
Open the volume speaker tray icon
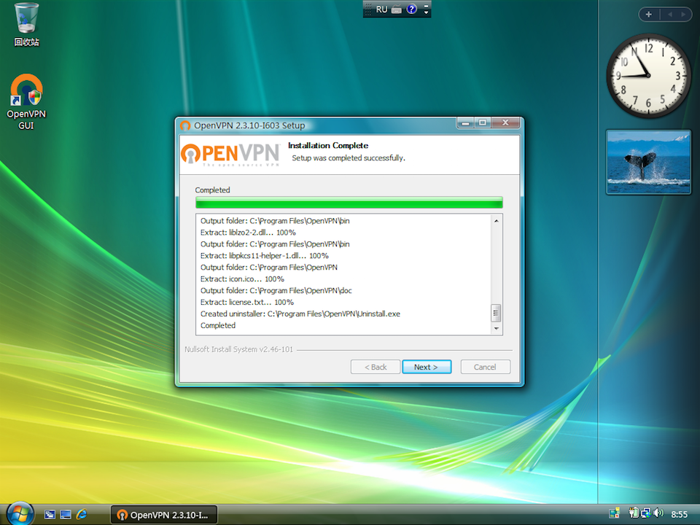[658, 513]
